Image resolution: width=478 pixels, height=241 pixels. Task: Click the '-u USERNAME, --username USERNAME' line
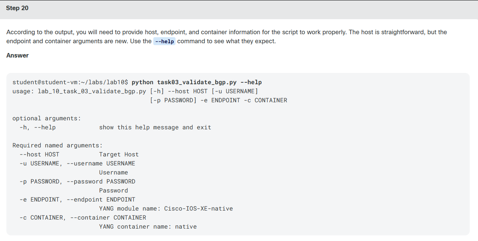(x=78, y=163)
